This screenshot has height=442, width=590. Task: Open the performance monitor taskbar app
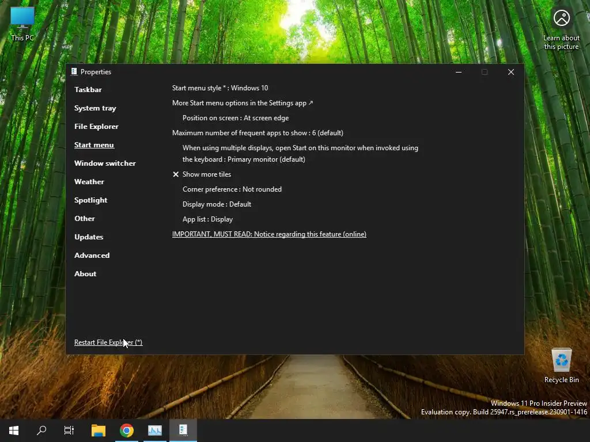pos(154,430)
